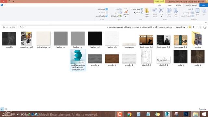Click the Copy path button
Image resolution: width=208 pixels, height=117 pixels.
tap(188, 13)
